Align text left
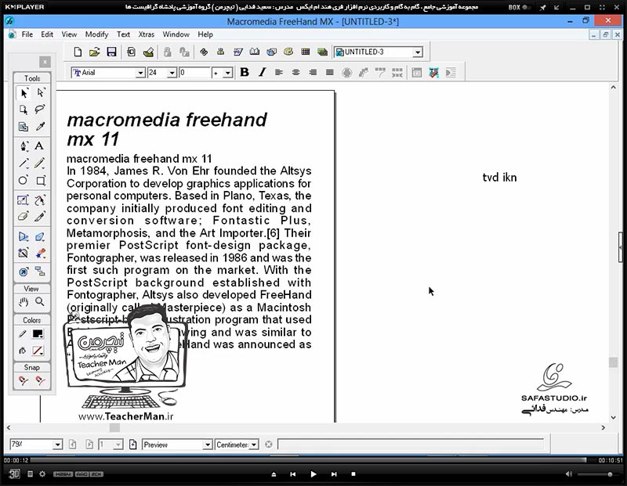The image size is (627, 486). point(279,72)
